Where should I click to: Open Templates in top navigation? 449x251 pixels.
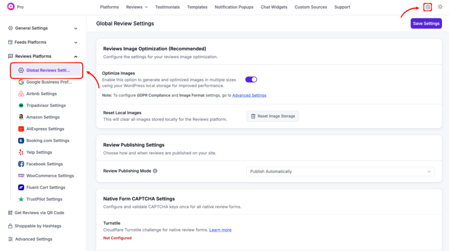click(x=197, y=7)
